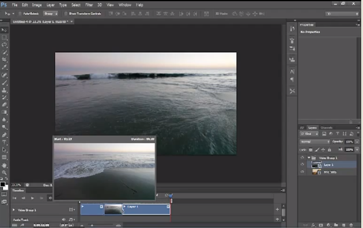Play the timeline video

(x=33, y=198)
